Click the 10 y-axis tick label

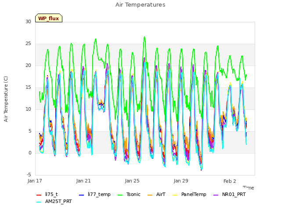point(28,109)
